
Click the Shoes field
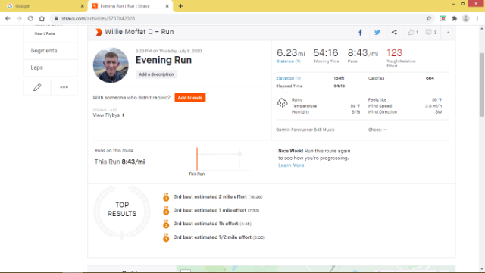pyautogui.click(x=377, y=130)
